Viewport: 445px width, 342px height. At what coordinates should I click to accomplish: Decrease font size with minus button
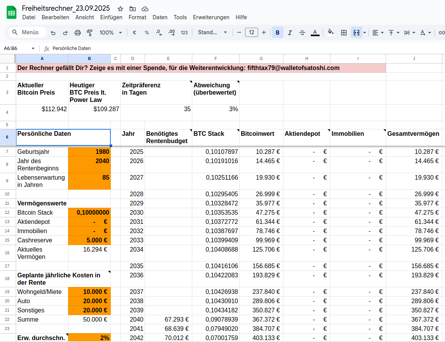[x=239, y=33]
